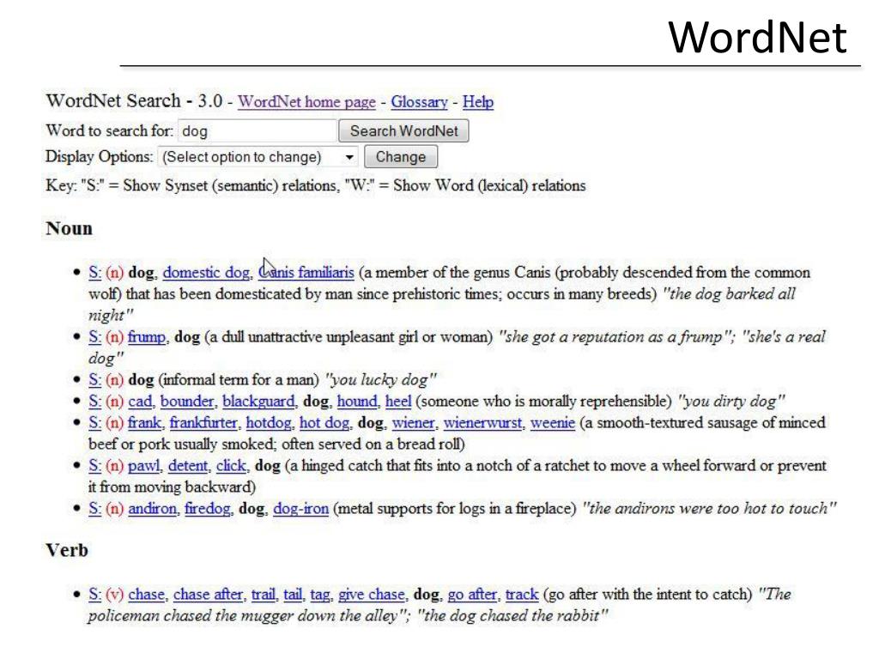Open the 'cad' word link
Image resolution: width=879 pixels, height=659 pixels.
140,402
